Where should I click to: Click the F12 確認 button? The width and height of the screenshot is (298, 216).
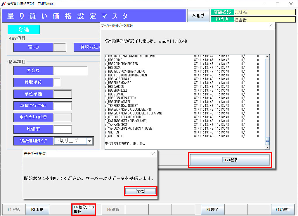tap(230, 160)
